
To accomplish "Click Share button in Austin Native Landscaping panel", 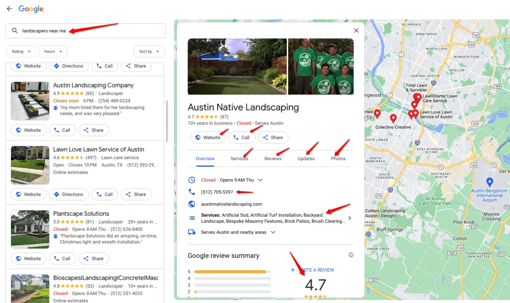I will click(273, 137).
